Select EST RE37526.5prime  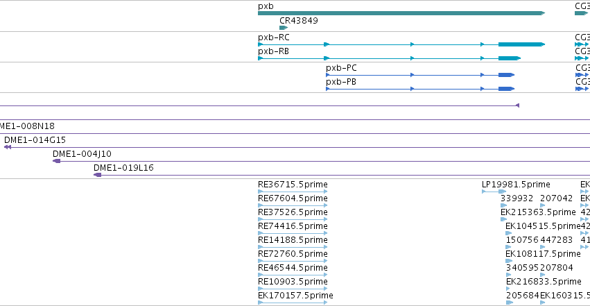(293, 219)
